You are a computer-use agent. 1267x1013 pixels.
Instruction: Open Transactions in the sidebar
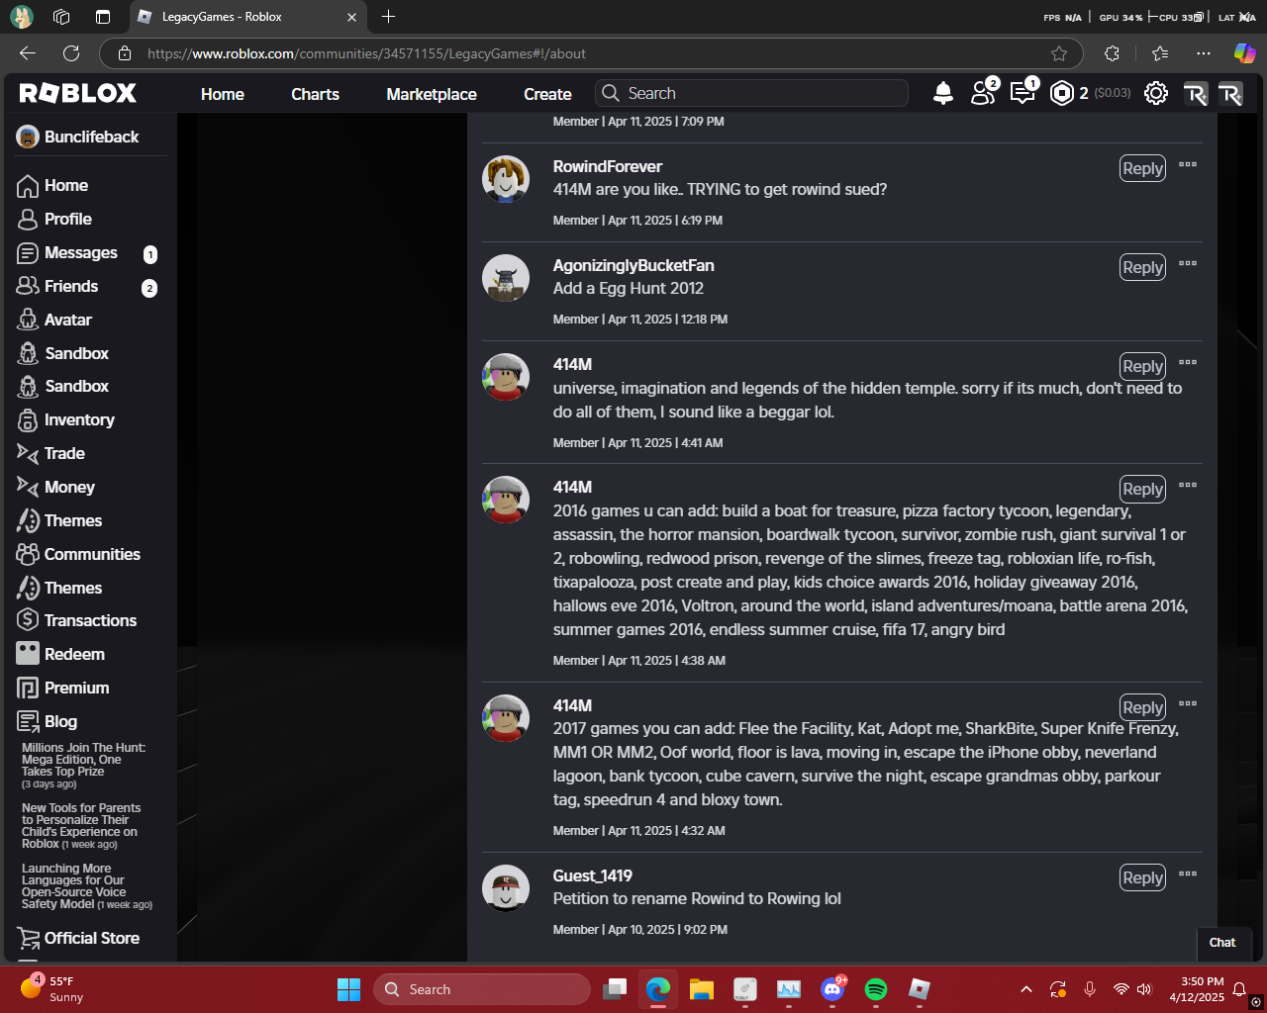(90, 621)
